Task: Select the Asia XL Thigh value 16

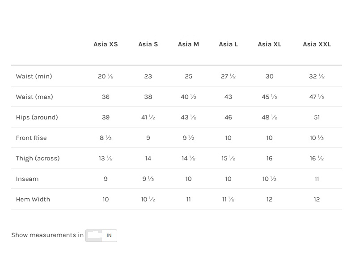Action: pos(269,158)
